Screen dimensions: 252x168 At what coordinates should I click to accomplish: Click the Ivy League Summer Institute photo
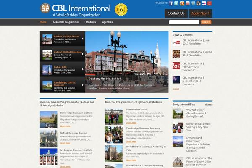[x=49, y=157]
